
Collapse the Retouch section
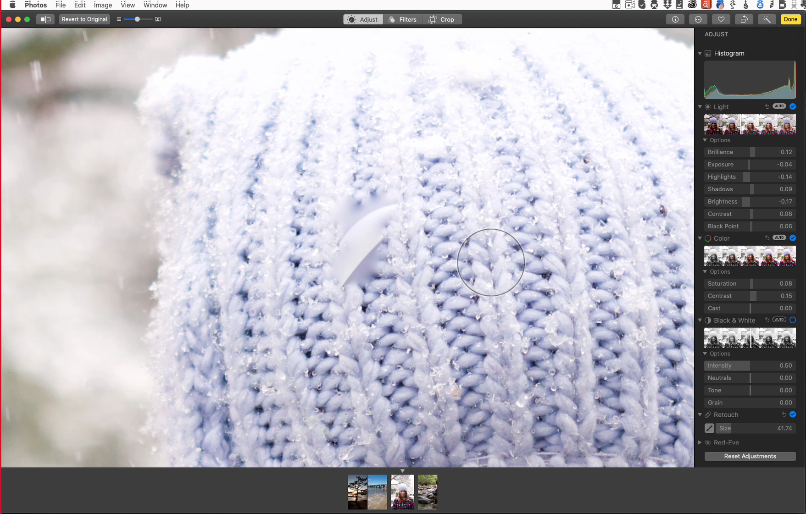tap(700, 415)
